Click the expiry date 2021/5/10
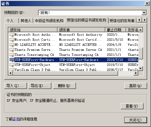 point(115,40)
